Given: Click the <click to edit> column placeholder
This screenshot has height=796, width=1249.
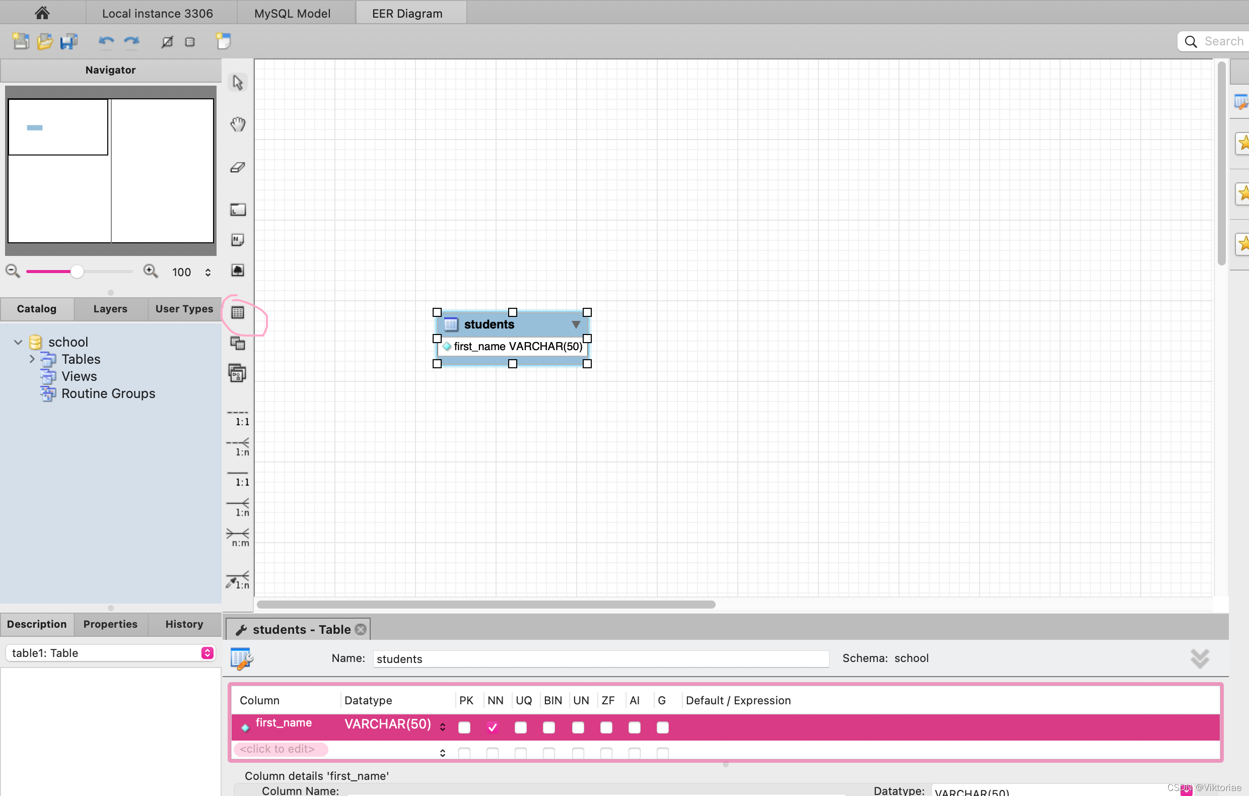Looking at the screenshot, I should pos(277,749).
